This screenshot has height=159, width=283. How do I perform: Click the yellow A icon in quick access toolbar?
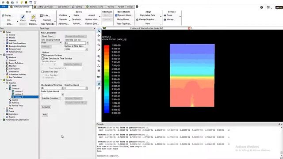point(26,2)
